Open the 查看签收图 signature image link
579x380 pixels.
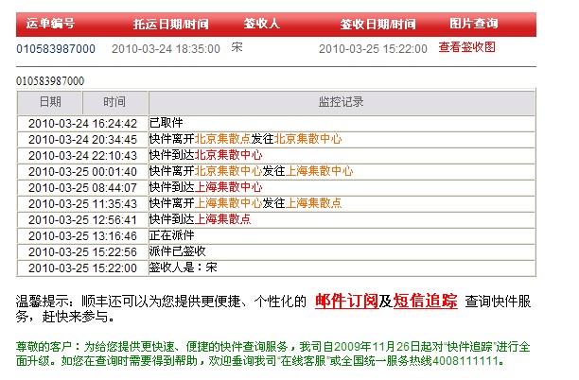coord(466,47)
